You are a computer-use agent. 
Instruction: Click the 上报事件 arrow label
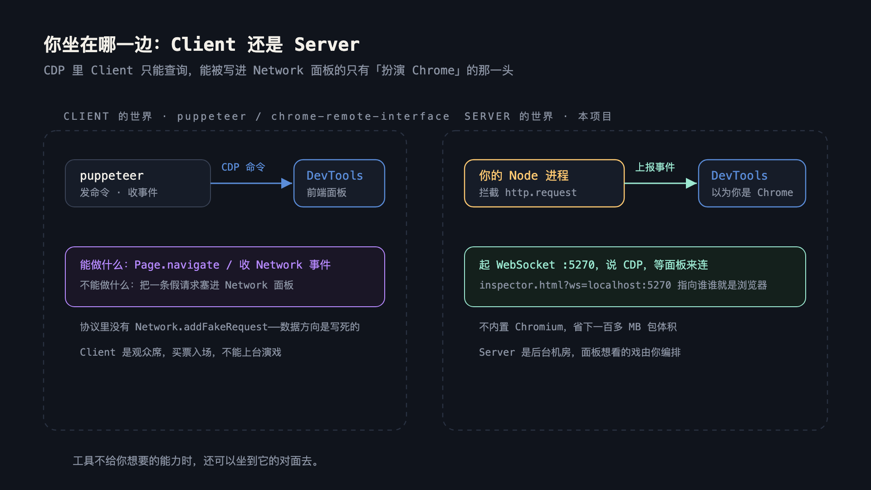coord(655,167)
